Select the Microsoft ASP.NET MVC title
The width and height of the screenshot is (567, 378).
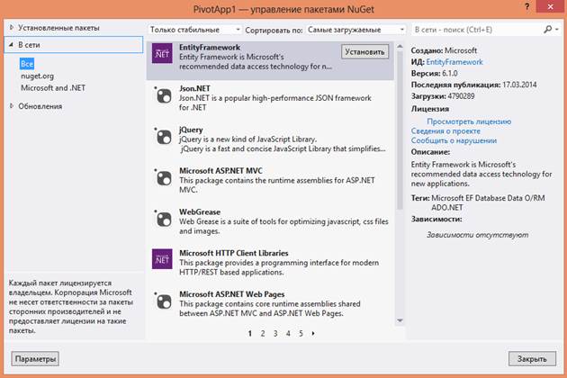pyautogui.click(x=220, y=171)
